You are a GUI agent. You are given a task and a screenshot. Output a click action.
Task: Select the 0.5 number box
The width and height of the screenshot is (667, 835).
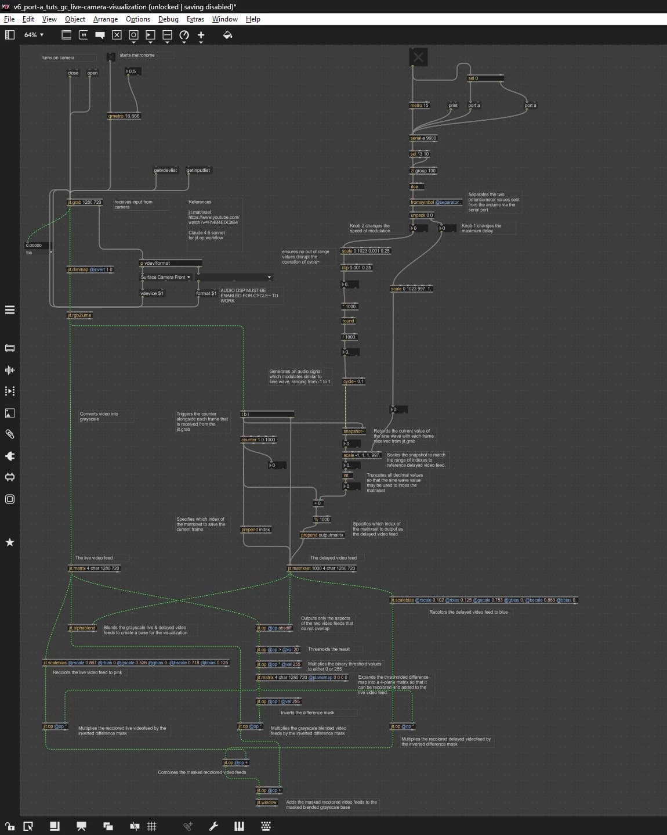[x=133, y=71]
